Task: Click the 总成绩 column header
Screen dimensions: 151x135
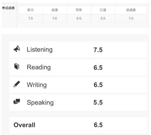Action: pyautogui.click(x=131, y=10)
